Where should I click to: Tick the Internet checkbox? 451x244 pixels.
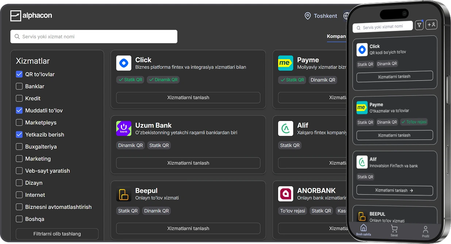pos(19,195)
